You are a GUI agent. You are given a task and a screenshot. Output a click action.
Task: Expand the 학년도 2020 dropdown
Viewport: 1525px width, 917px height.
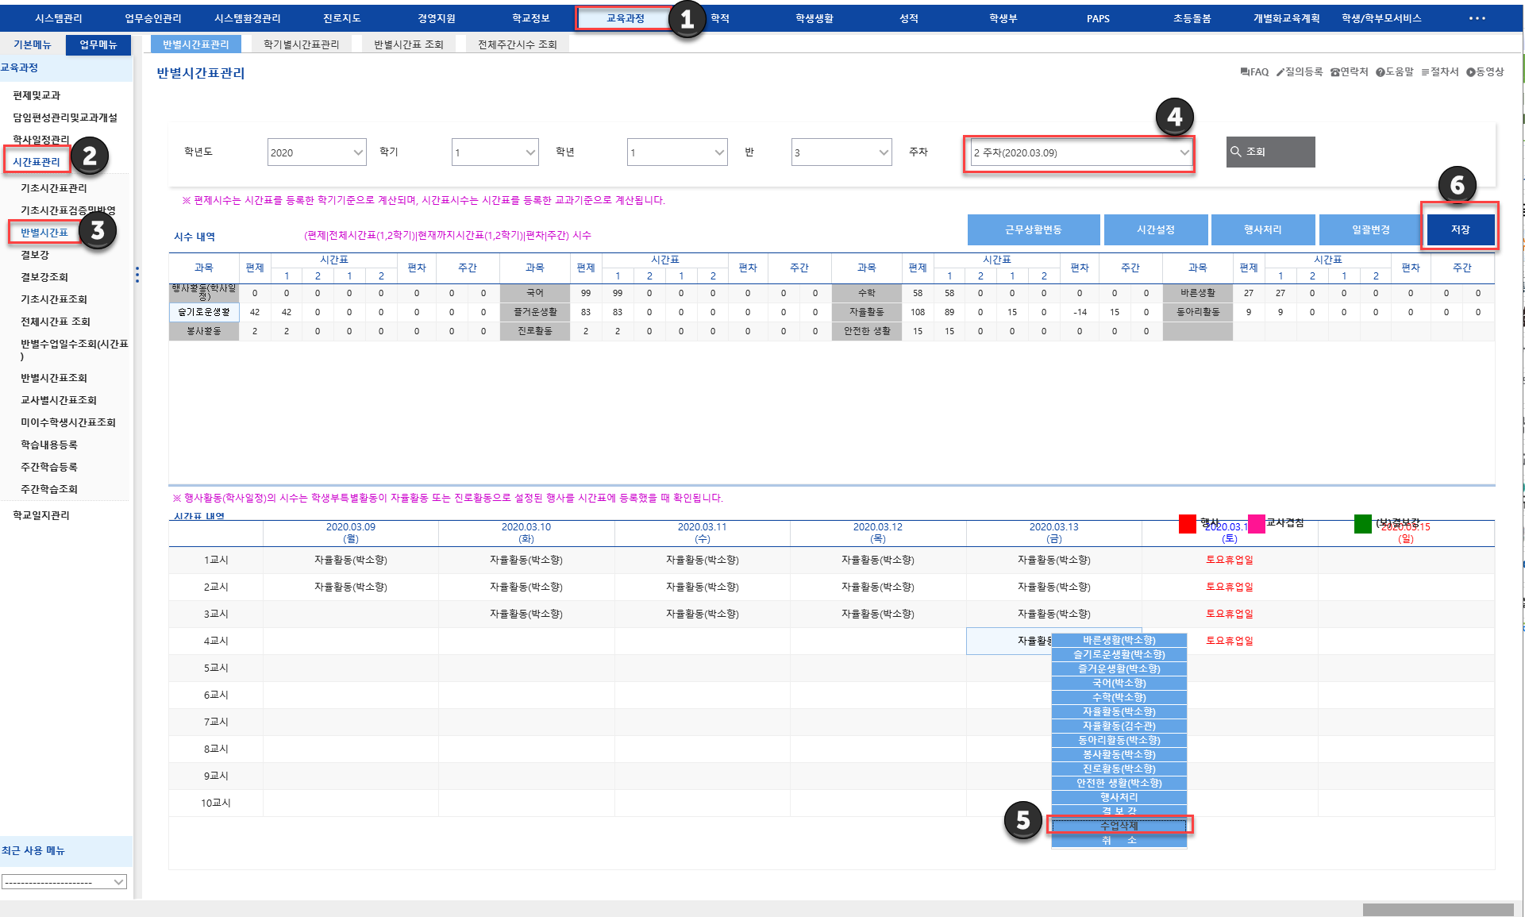316,152
